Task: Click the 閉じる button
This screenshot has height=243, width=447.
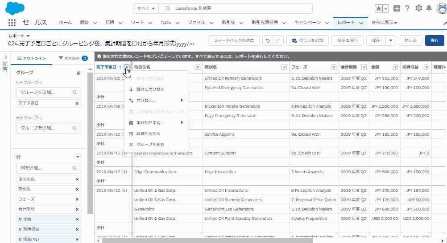Action: point(410,40)
